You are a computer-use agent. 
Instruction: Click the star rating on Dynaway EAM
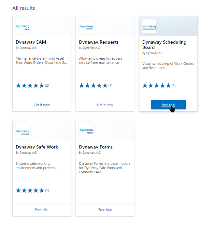(30, 86)
